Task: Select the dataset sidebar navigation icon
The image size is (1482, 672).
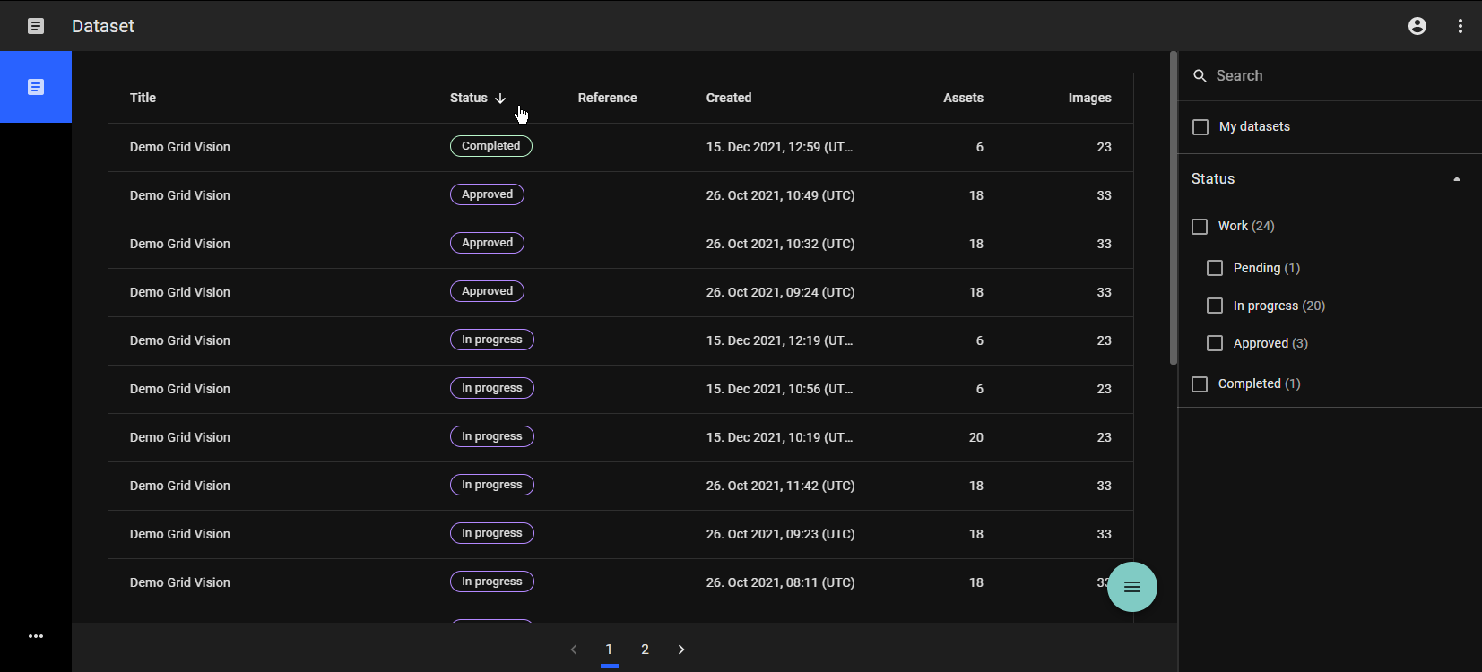Action: coord(36,87)
